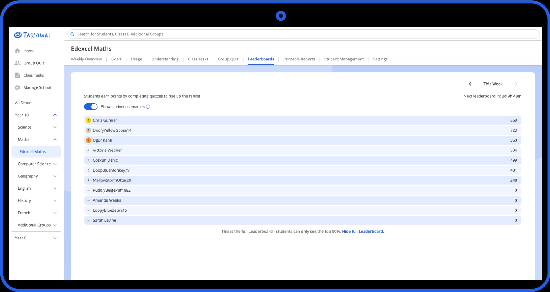
Task: Collapse the Year 10 section
Action: (55, 115)
